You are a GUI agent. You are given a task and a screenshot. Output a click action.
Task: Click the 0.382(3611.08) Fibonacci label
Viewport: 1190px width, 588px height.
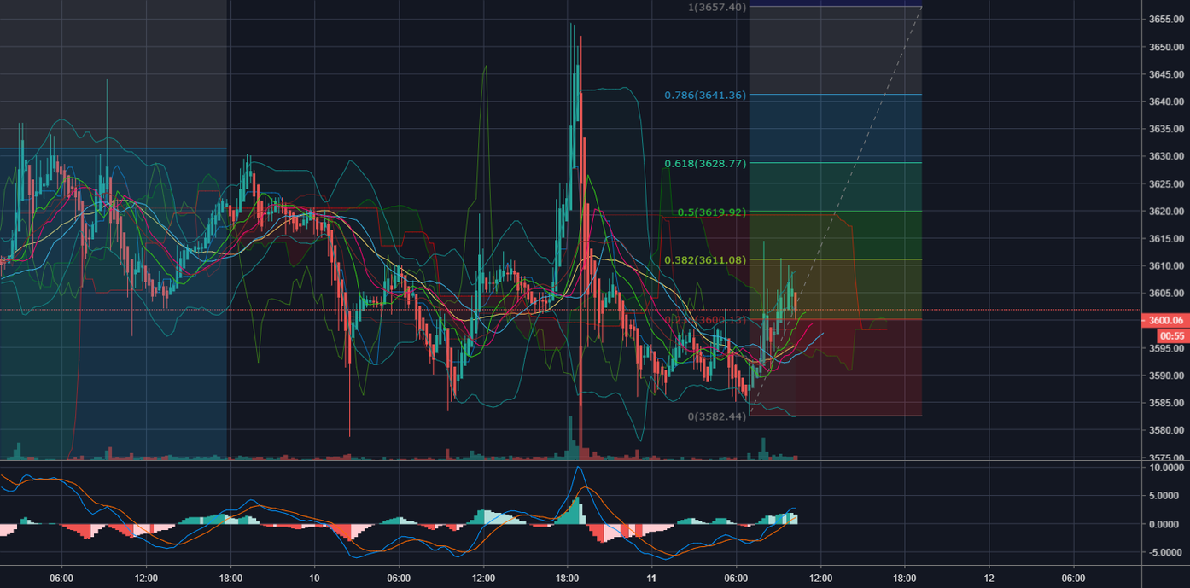pos(705,259)
